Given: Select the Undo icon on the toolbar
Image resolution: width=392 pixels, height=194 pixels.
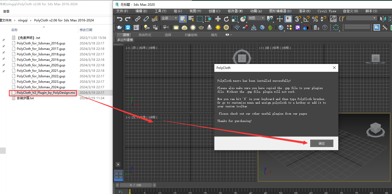Looking at the screenshot, I should coord(120,19).
